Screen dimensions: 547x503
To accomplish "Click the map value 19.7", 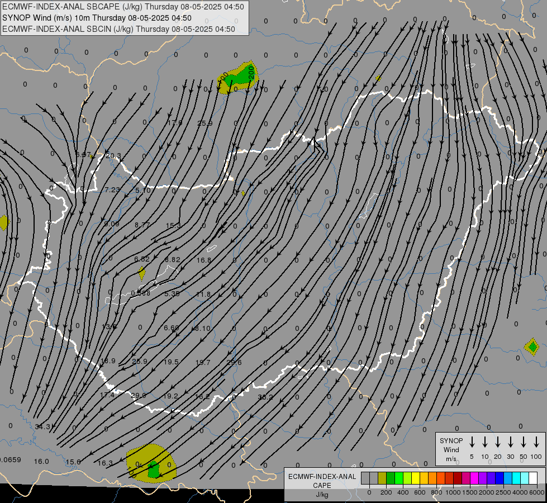I will (203, 363).
